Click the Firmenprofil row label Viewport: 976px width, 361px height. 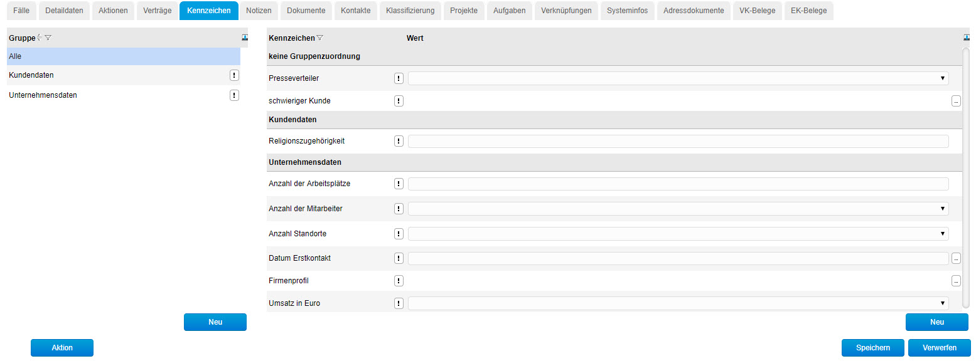click(x=289, y=281)
